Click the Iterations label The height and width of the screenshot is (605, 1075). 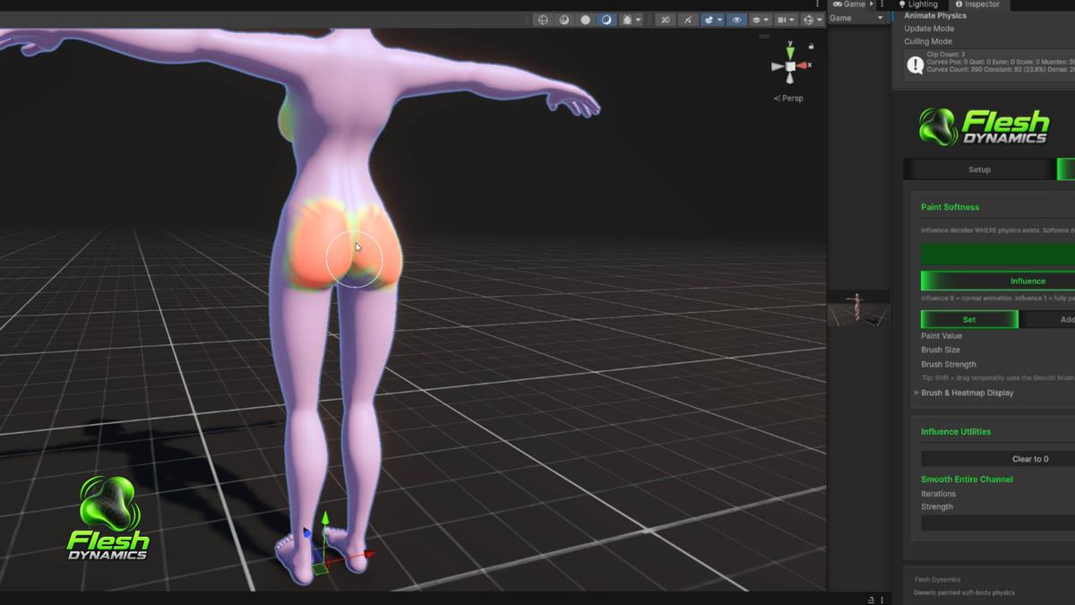tap(938, 494)
